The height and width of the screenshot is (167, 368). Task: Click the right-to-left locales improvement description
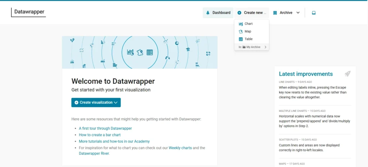309,148
